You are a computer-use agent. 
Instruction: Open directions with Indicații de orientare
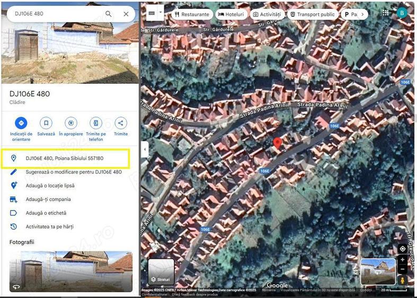tap(21, 123)
